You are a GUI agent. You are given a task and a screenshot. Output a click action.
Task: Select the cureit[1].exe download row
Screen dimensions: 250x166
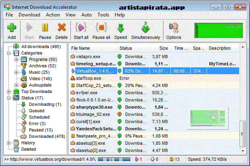(154, 121)
